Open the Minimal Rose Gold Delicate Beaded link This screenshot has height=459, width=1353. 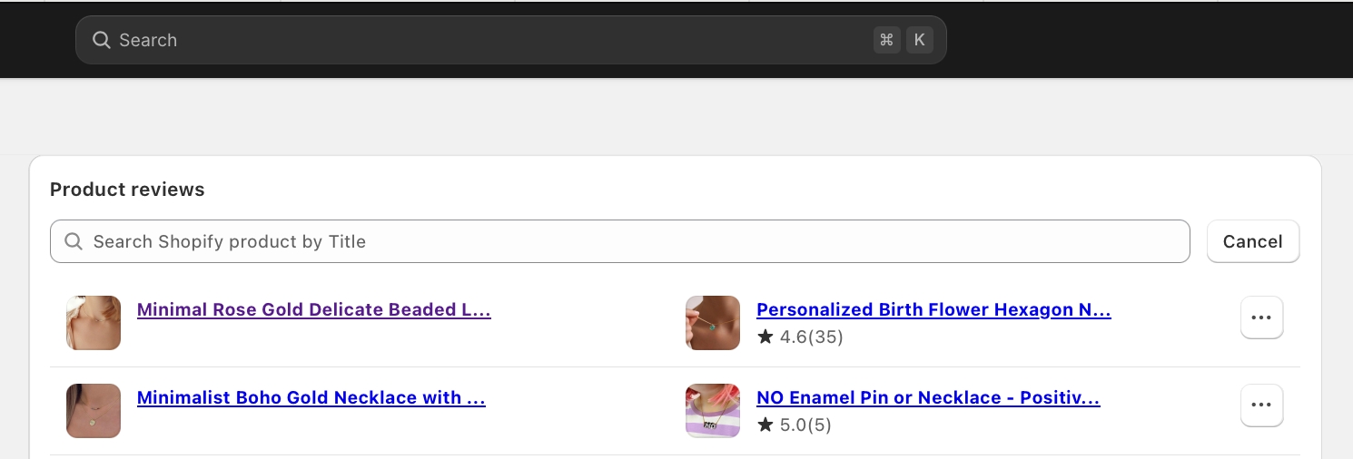pyautogui.click(x=313, y=309)
